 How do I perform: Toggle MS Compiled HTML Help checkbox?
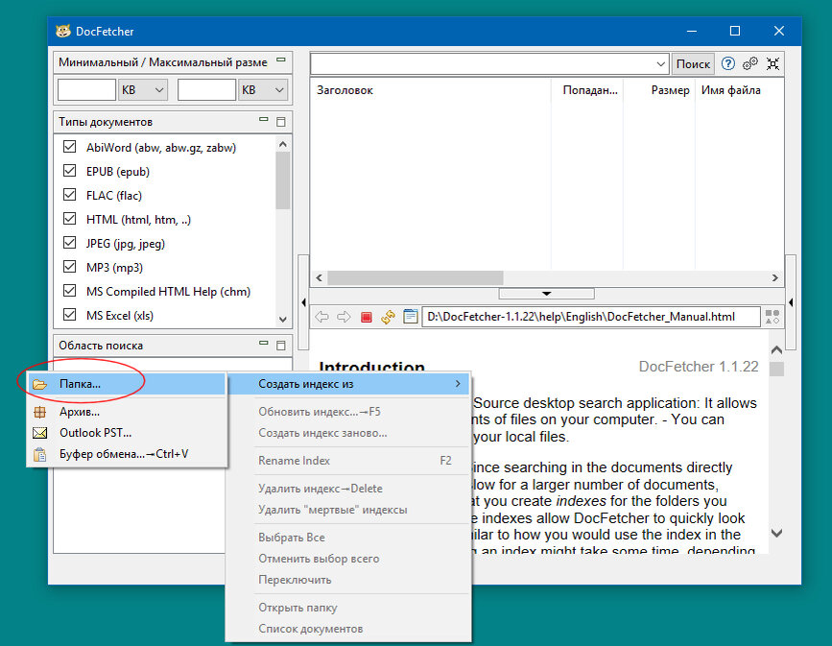coord(69,290)
